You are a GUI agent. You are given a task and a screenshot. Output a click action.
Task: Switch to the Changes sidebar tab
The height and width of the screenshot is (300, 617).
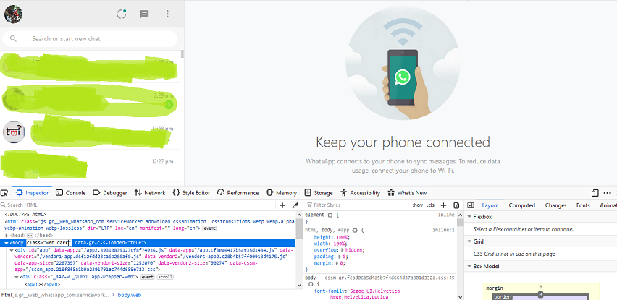pos(555,205)
